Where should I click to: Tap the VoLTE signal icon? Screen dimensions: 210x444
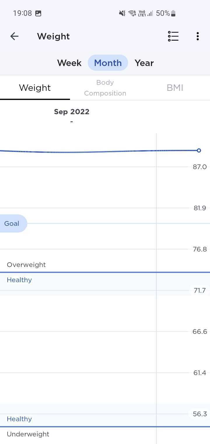[x=143, y=13]
